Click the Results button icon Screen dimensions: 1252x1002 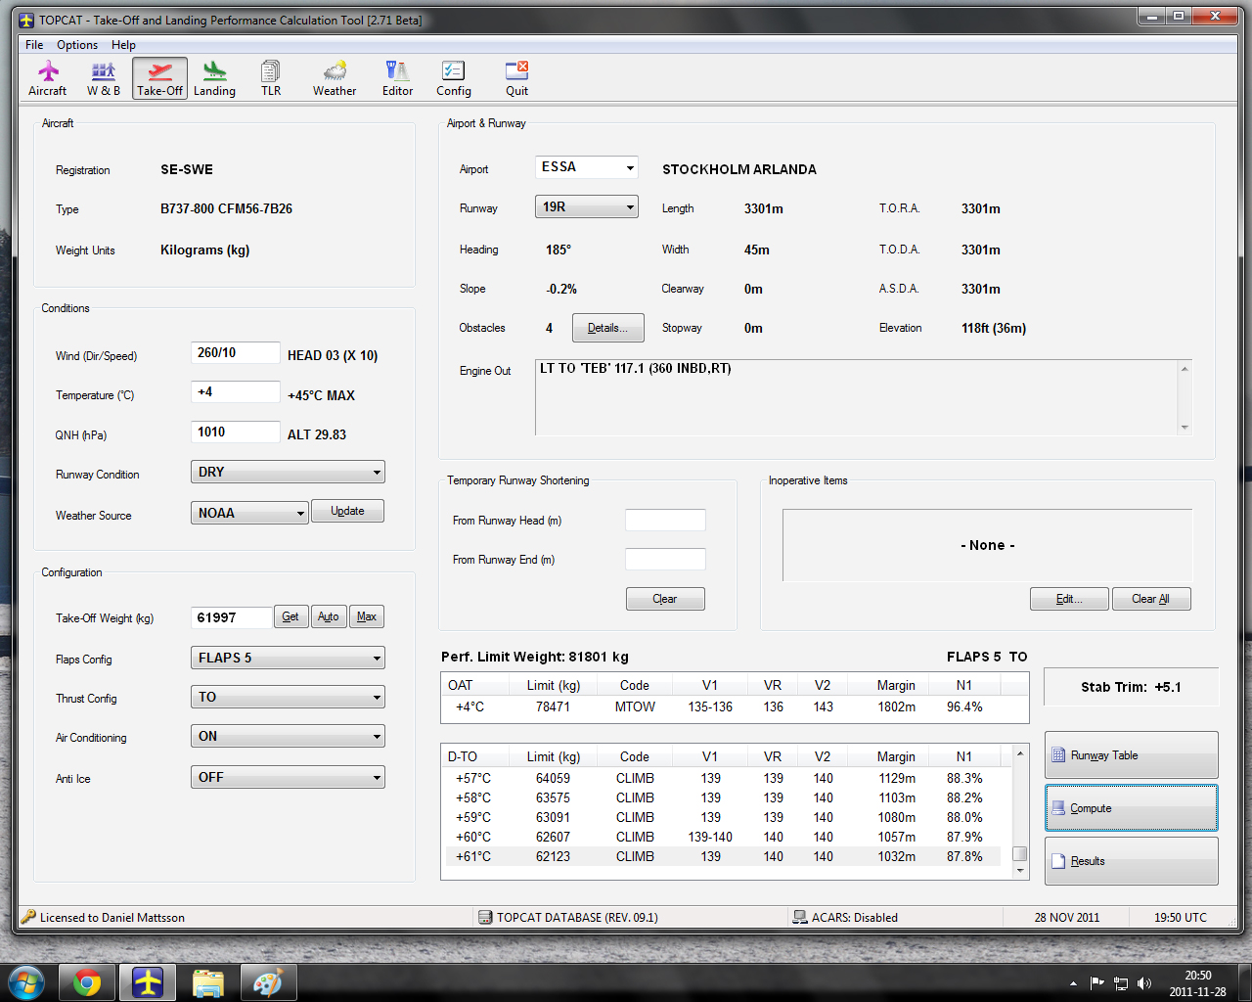pos(1058,861)
